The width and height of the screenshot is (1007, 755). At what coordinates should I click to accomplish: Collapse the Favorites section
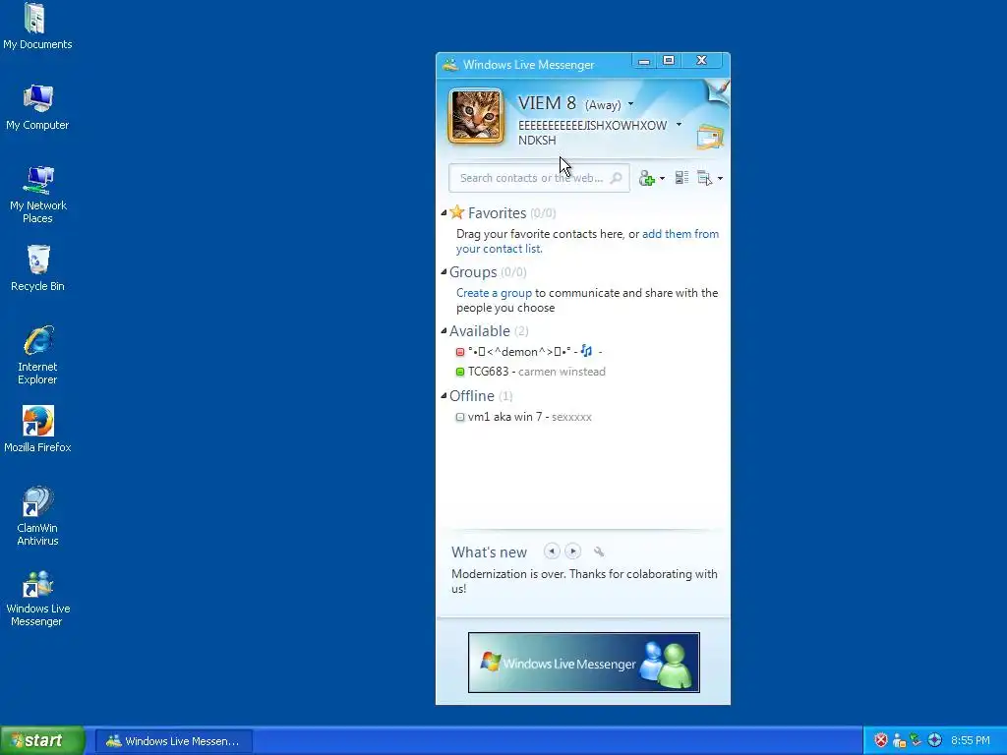point(444,212)
